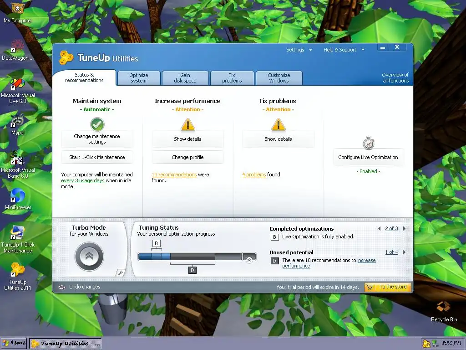Click Undo changes text
Viewport: 466px width, 350px height.
tap(85, 287)
